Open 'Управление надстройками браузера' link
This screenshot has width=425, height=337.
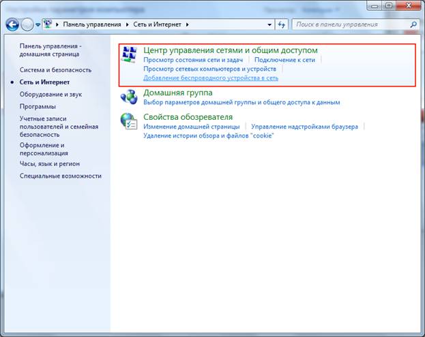click(306, 127)
